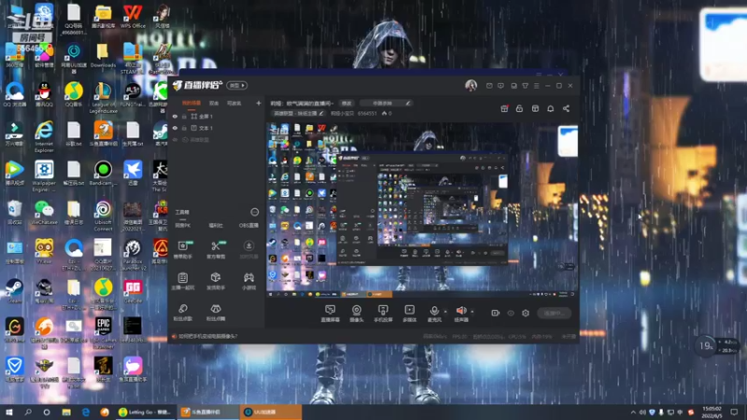This screenshot has width=747, height=420.
Task: Open speaker volume dropdown arrow
Action: 472,312
